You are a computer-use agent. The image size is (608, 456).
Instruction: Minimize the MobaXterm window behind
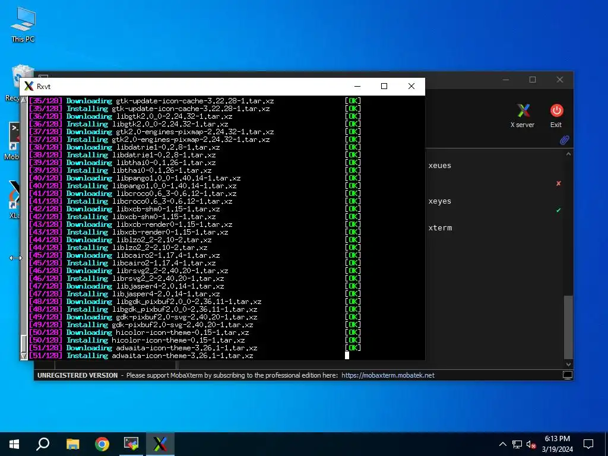pyautogui.click(x=506, y=80)
